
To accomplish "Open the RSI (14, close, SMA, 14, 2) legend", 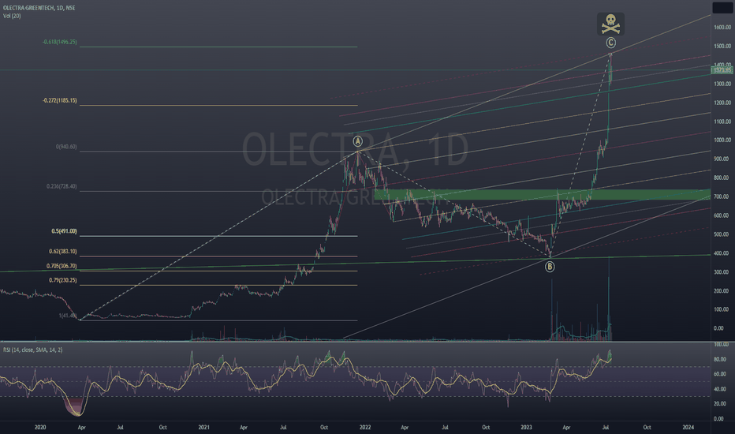I will point(33,350).
